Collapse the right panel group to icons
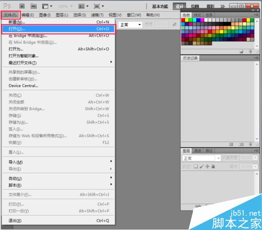262x230 pixels. coord(253,10)
